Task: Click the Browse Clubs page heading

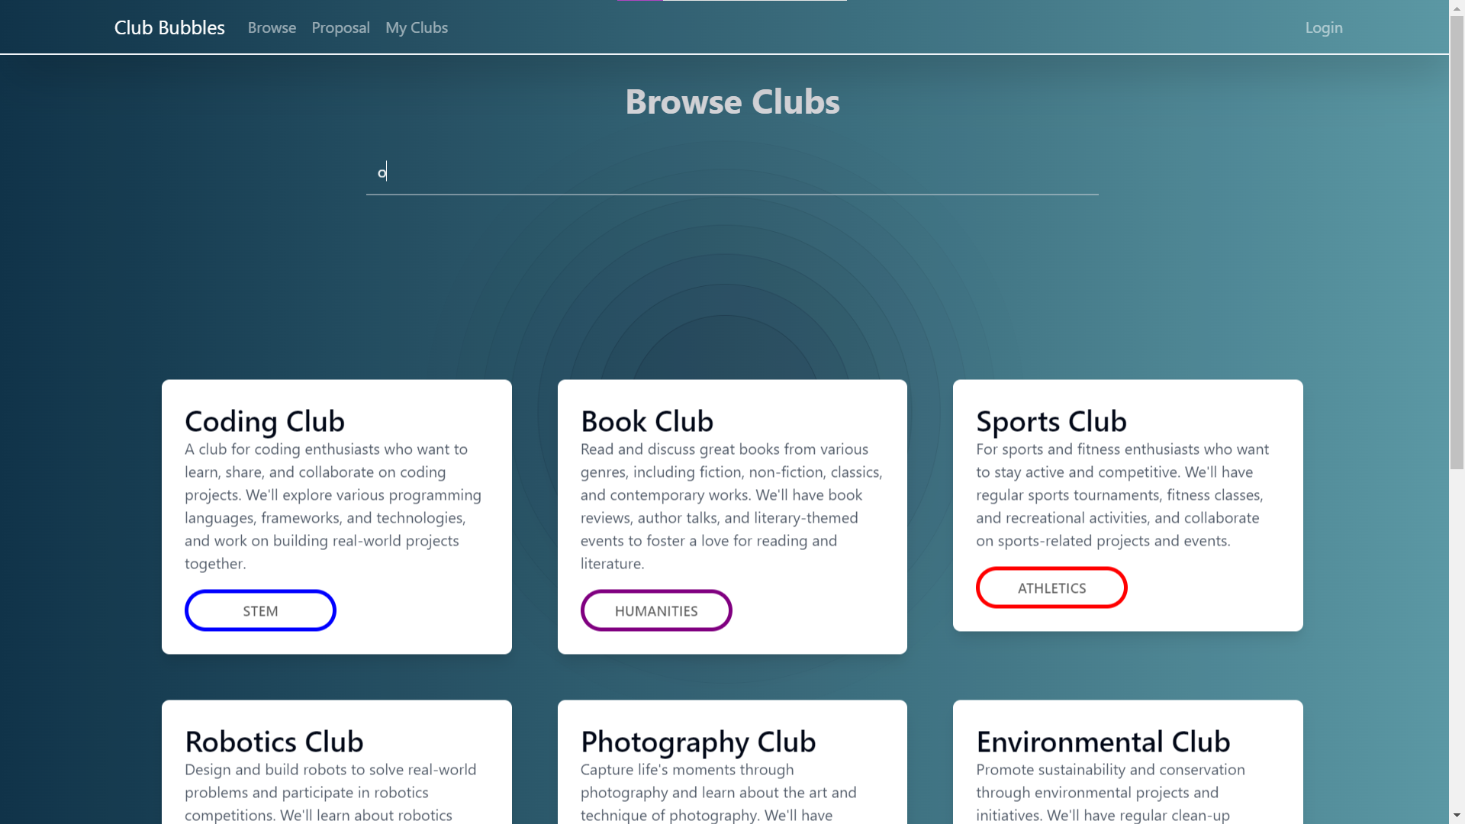Action: point(731,101)
